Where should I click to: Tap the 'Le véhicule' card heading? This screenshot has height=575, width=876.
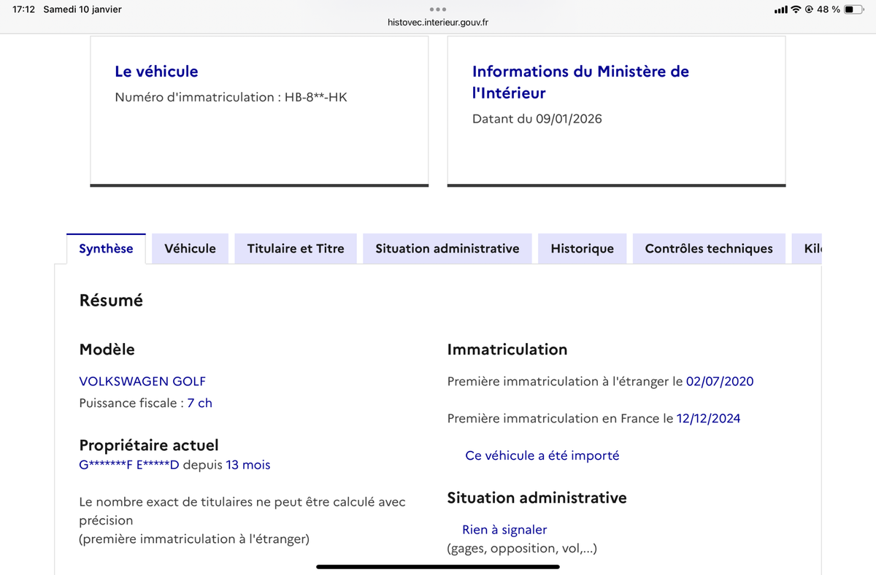(x=156, y=72)
